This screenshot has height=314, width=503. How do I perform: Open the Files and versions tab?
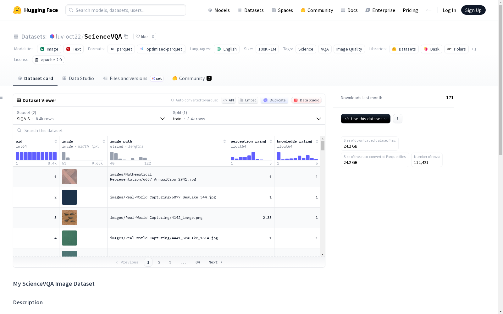133,78
